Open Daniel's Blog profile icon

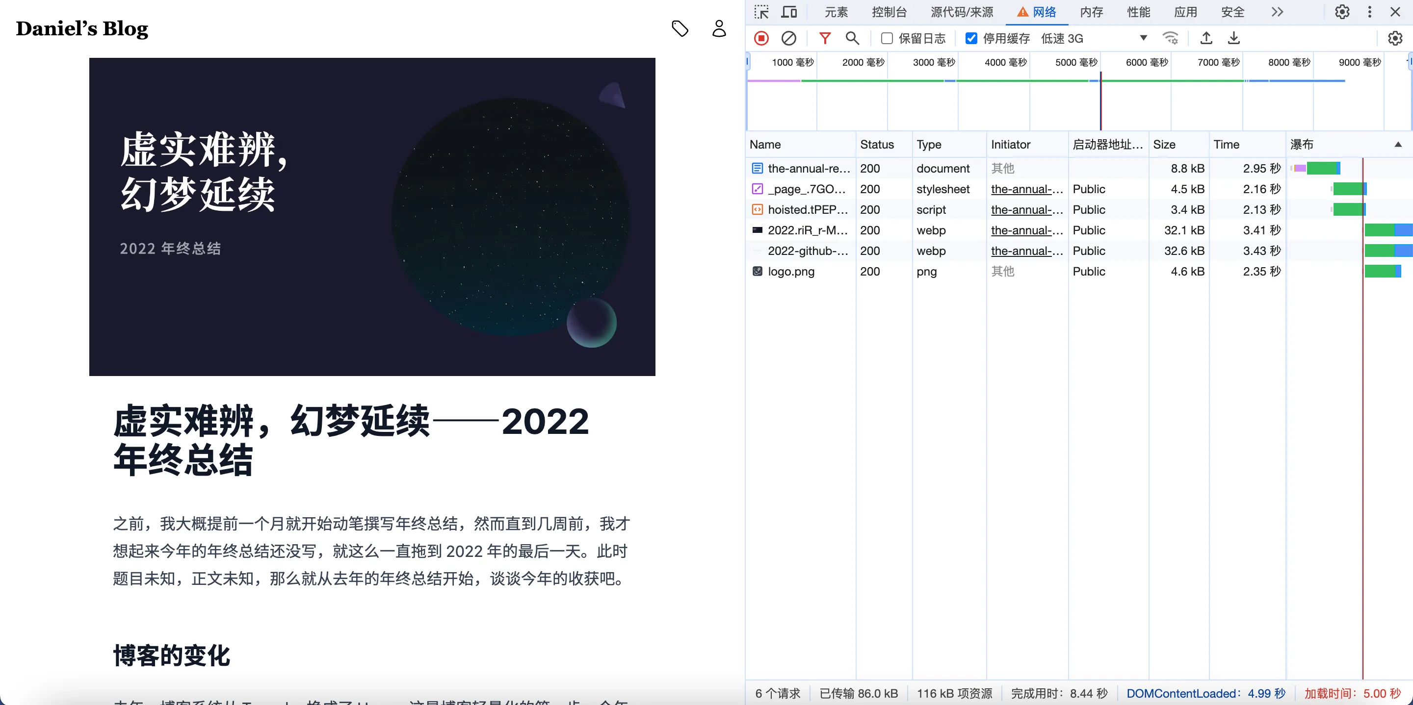[x=719, y=28]
